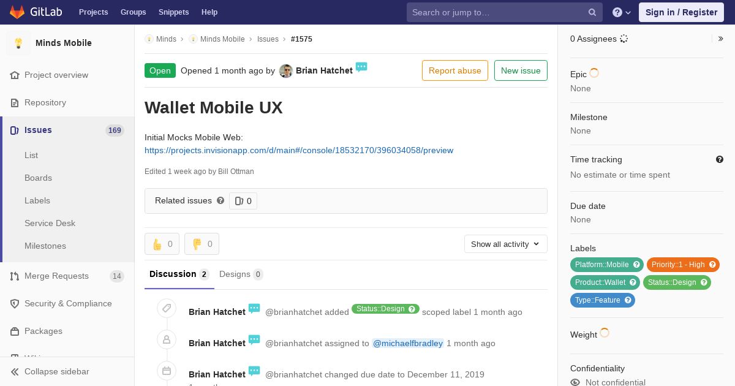Viewport: 735px width, 386px height.
Task: Open the Help menu item in navbar
Action: coord(209,12)
